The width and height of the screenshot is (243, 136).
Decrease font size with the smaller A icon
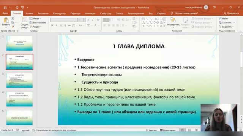[93, 20]
